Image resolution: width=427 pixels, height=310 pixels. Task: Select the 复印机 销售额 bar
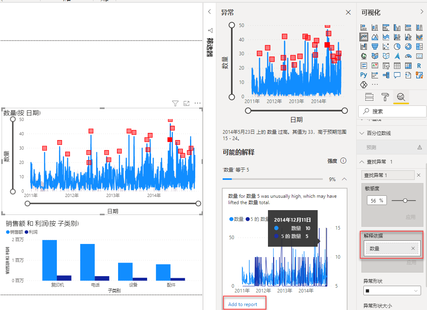[50, 260]
